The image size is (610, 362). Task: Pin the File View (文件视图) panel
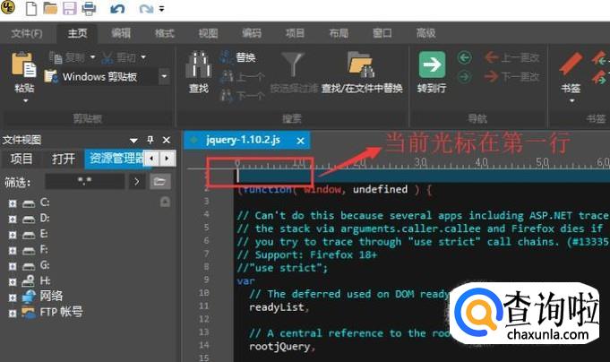tap(150, 140)
